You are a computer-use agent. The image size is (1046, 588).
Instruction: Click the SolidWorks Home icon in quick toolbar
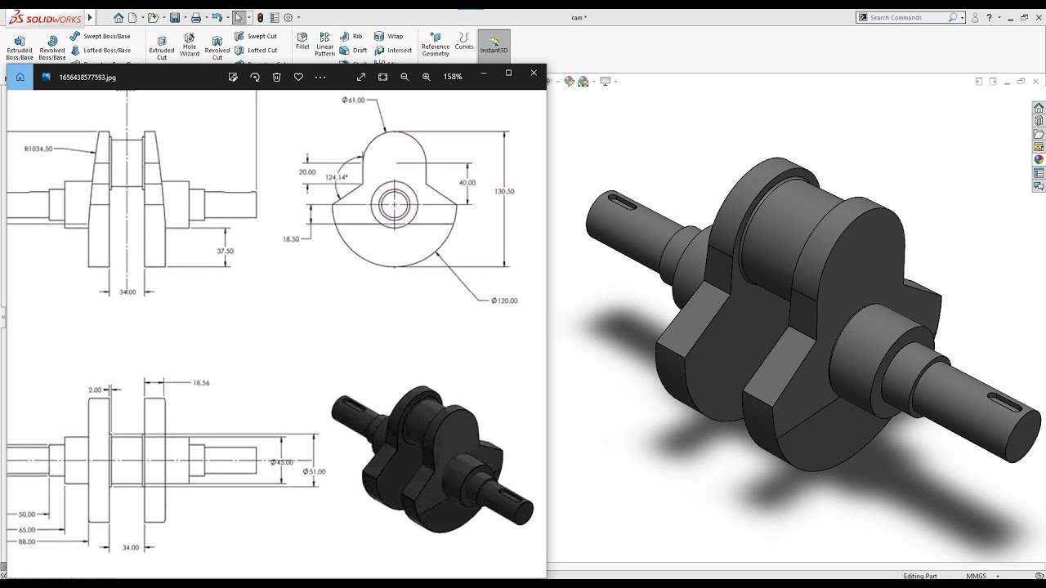tap(119, 17)
